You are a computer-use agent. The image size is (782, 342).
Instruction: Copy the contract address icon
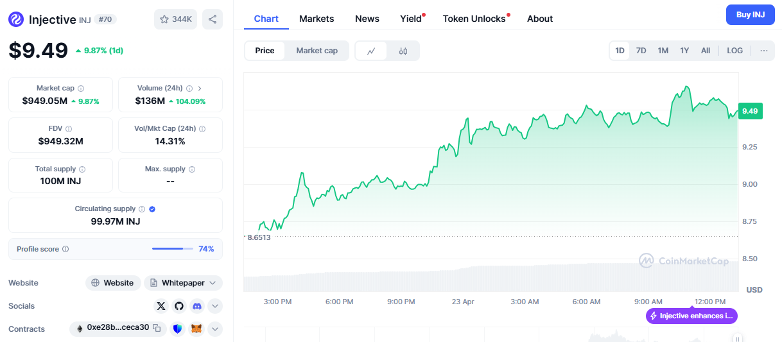coord(157,328)
